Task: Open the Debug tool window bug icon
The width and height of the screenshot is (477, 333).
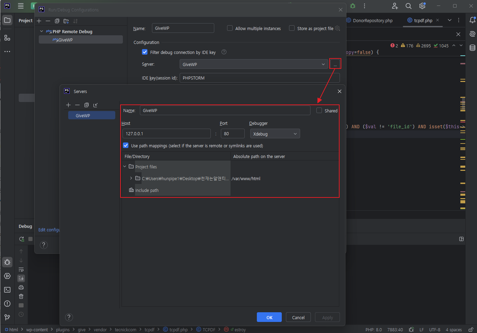Action: click(x=7, y=262)
